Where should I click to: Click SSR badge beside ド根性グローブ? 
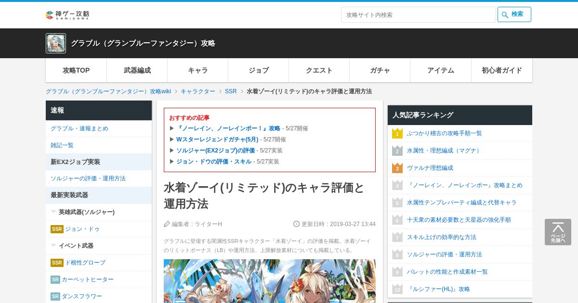point(57,263)
